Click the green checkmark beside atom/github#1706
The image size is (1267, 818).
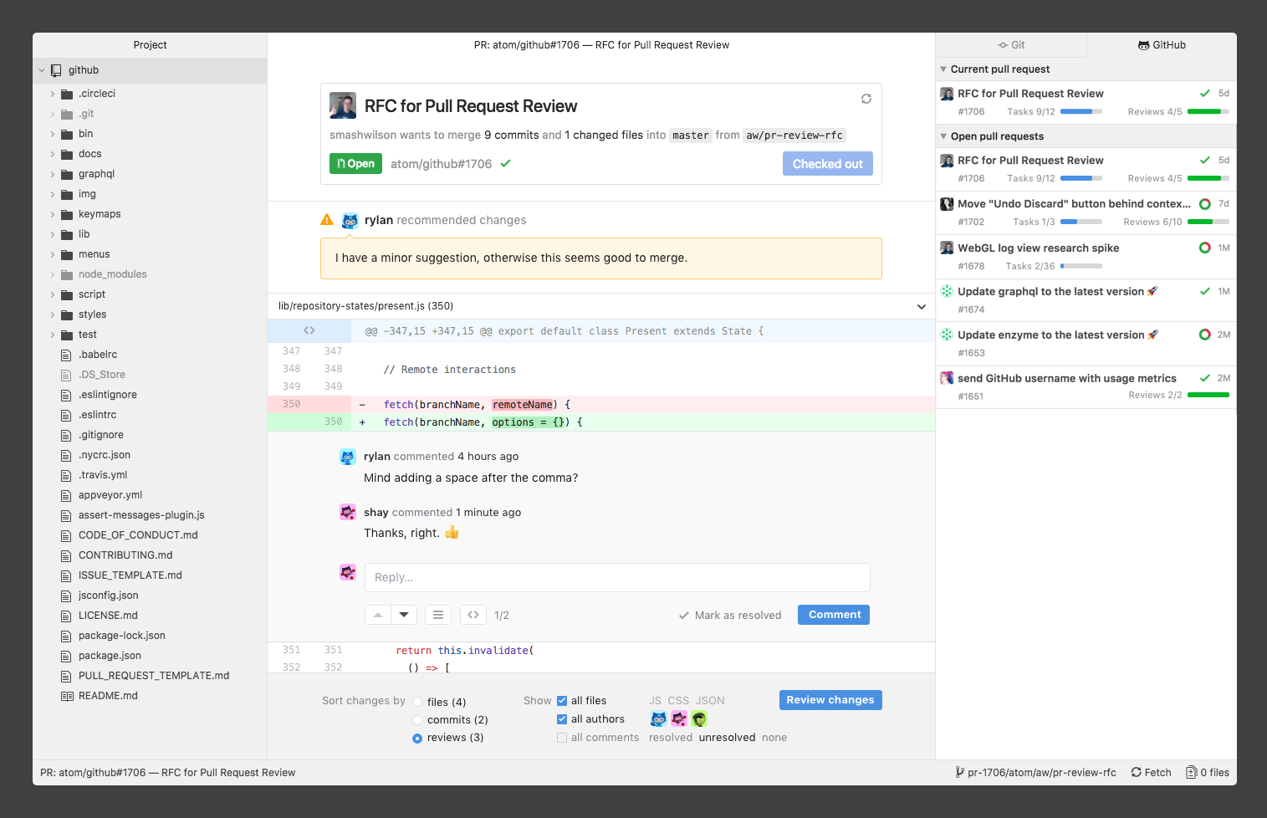pos(505,164)
